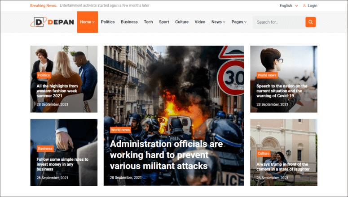Click inside the Search for field
348x197 pixels.
pos(278,22)
